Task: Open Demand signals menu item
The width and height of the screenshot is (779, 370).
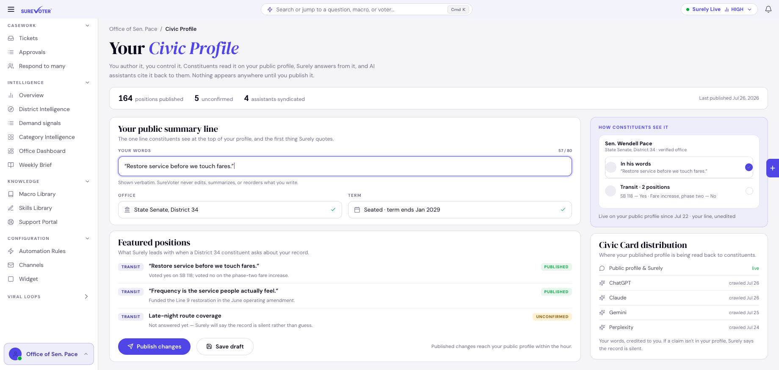Action: point(40,123)
